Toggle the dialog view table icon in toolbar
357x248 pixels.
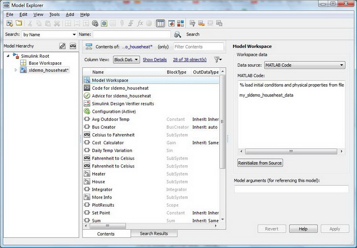tap(161, 23)
